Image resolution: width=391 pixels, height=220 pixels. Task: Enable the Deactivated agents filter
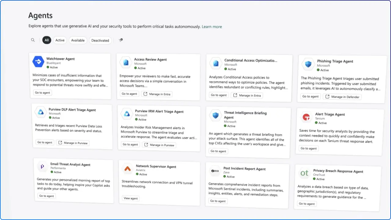[100, 40]
